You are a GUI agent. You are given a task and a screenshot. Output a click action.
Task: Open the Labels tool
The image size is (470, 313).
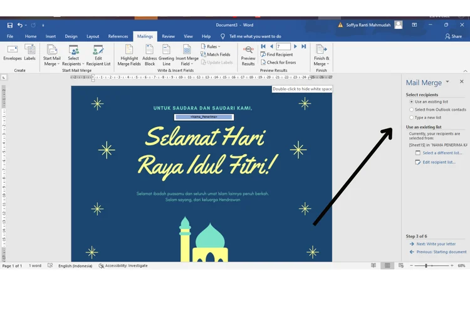[x=29, y=53]
